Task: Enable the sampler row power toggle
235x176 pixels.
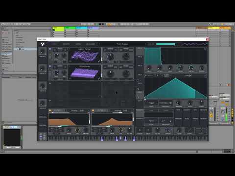Action: (x=50, y=101)
